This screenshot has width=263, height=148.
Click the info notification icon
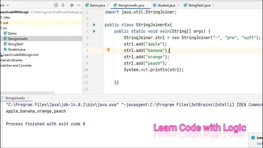point(253,138)
